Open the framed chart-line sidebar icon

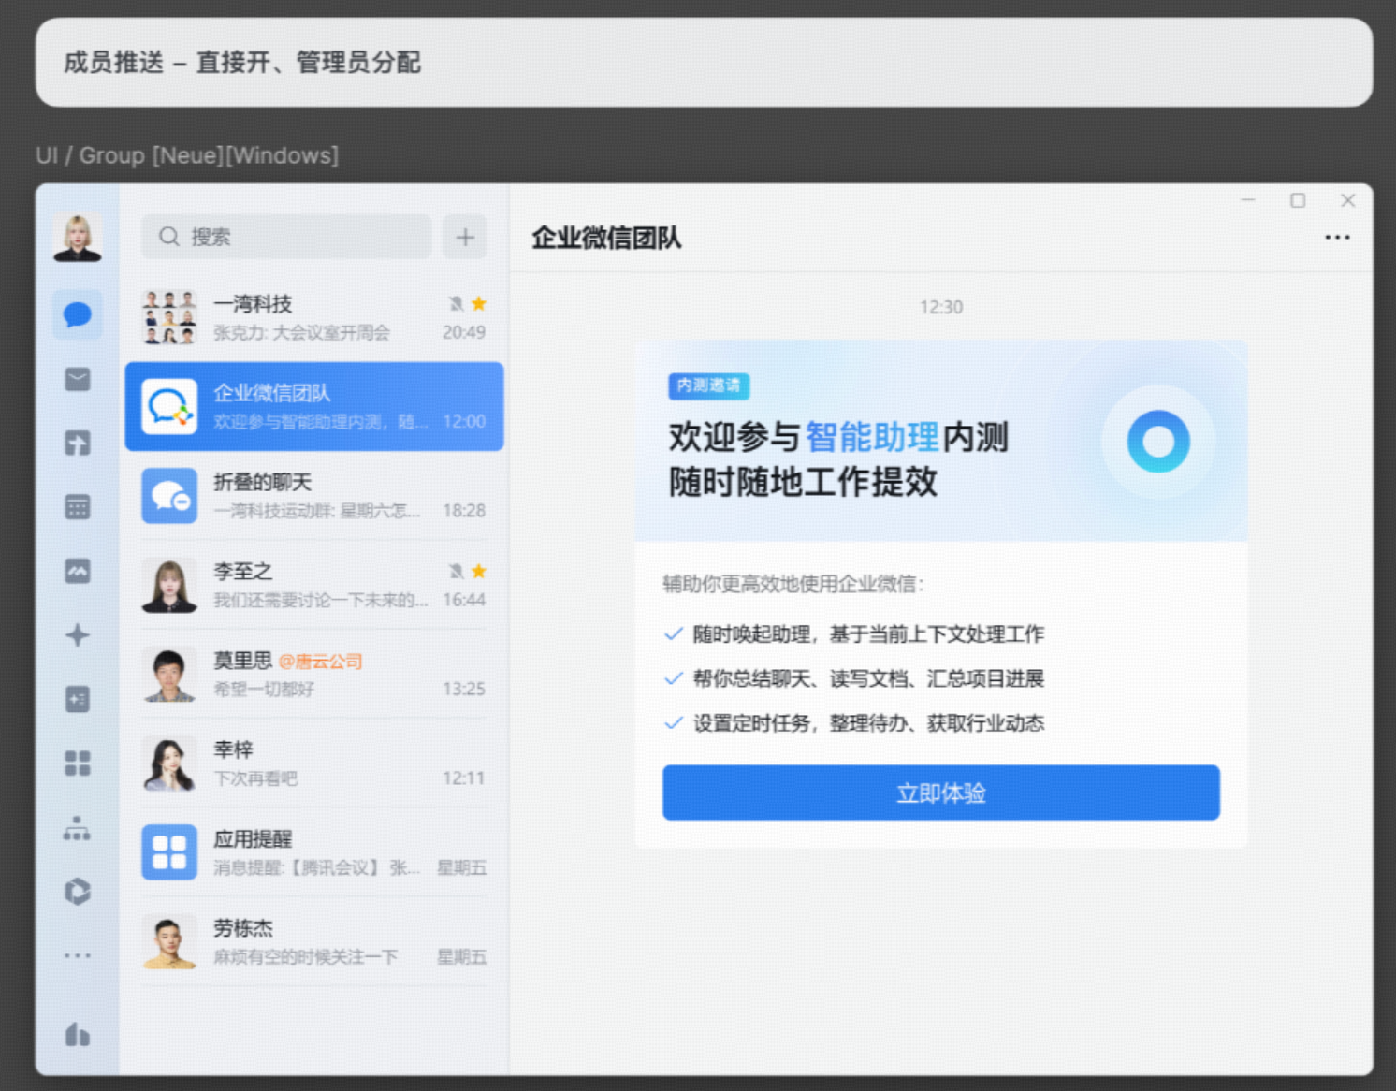tap(78, 571)
